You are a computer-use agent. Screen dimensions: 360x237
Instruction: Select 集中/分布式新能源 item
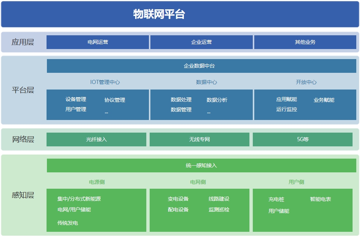(x=79, y=199)
